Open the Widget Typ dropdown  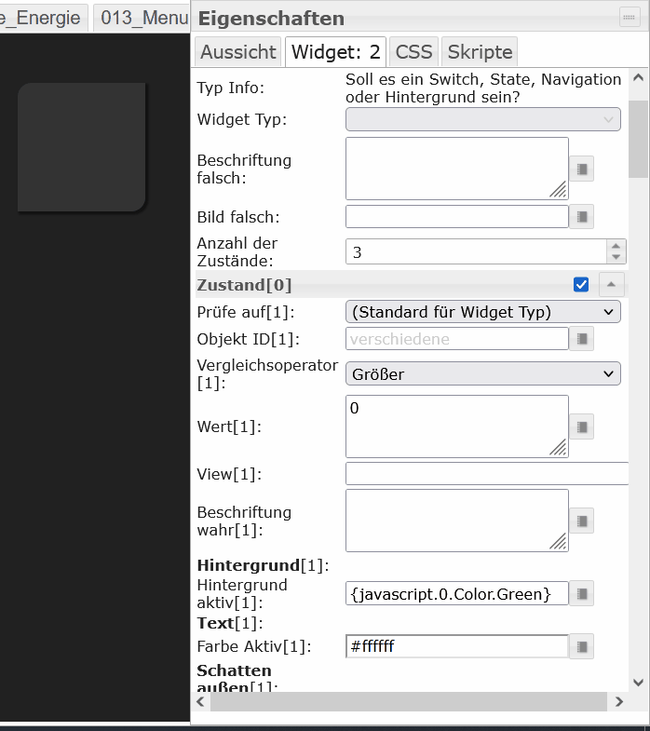(x=482, y=119)
